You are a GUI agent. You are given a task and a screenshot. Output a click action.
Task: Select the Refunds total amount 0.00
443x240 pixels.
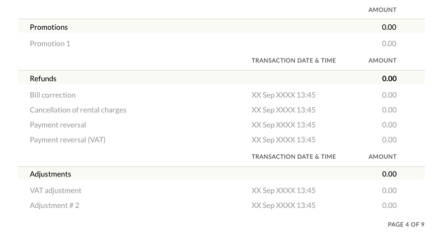[x=389, y=79]
